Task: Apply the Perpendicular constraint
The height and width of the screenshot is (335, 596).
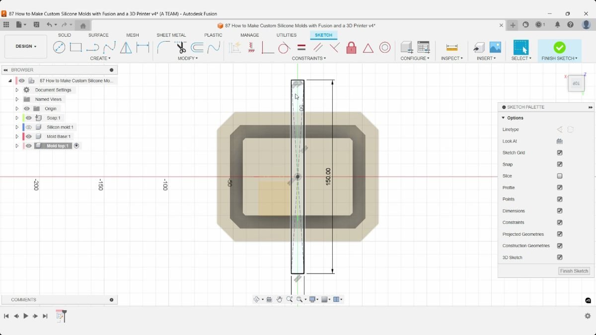Action: pyautogui.click(x=335, y=48)
